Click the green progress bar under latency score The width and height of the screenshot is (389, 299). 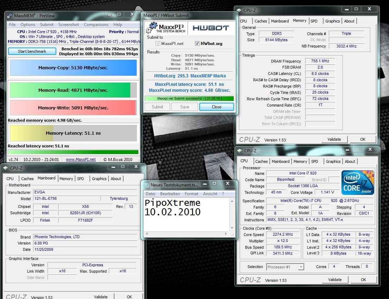pyautogui.click(x=73, y=152)
